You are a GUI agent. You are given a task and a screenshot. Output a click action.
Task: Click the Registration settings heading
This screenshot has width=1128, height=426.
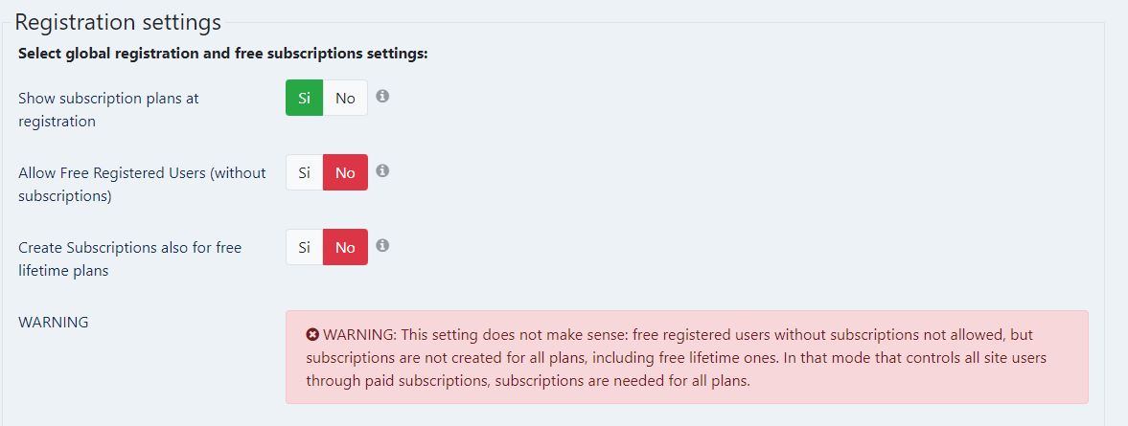click(x=118, y=22)
